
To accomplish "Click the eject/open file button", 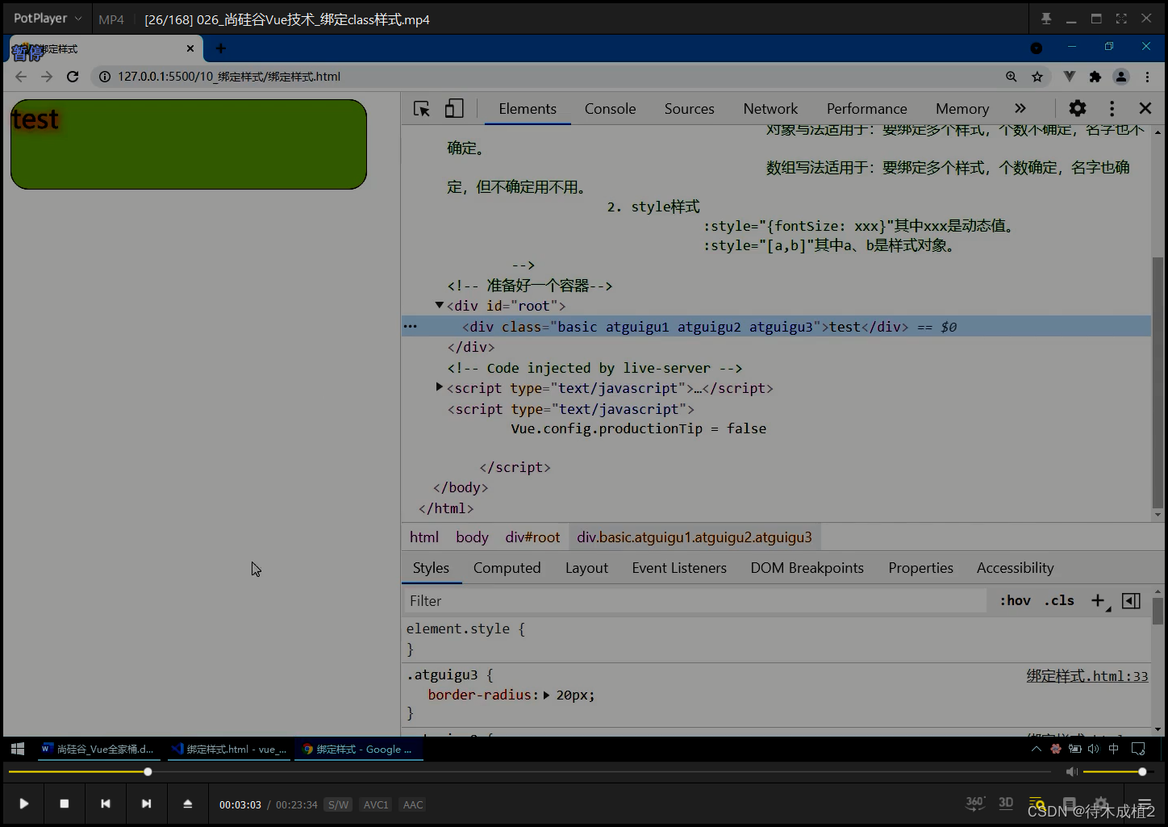I will 188,804.
